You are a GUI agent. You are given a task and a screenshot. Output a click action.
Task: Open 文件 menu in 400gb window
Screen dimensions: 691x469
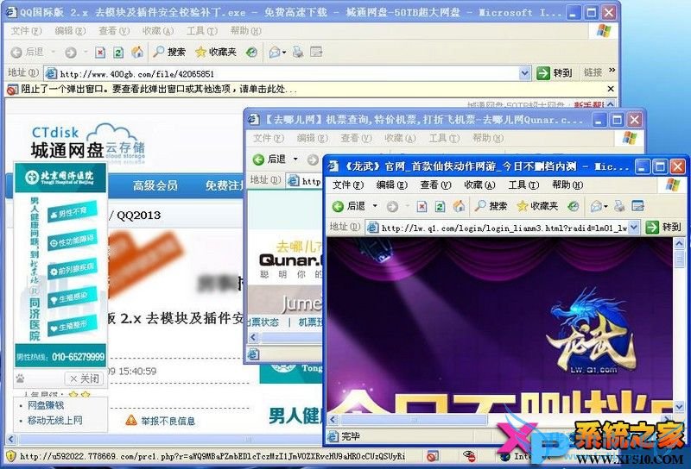click(26, 31)
